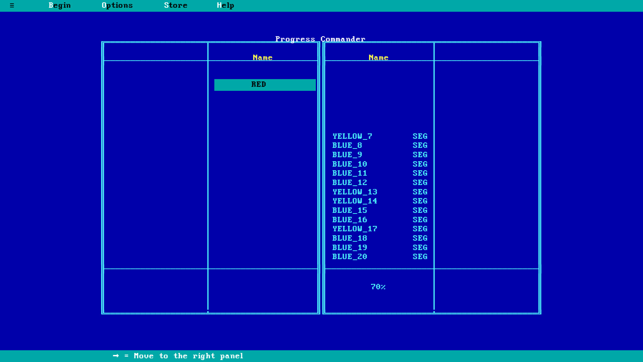Viewport: 643px width, 362px height.
Task: Select the BLUE_15 SEG file
Action: [x=350, y=210]
